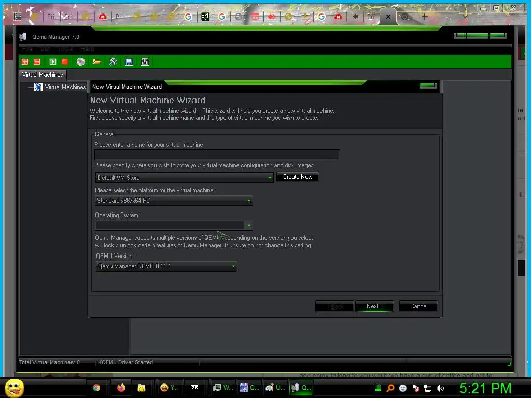Click the red plus New VM toolbar icon
The width and height of the screenshot is (531, 398).
pyautogui.click(x=25, y=62)
